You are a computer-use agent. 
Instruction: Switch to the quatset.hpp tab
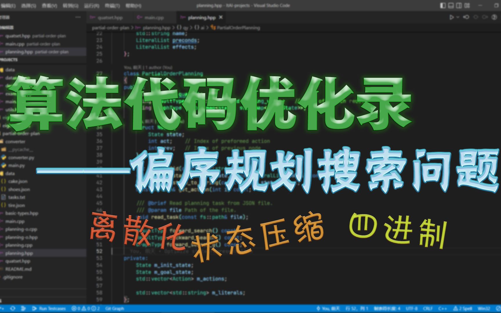point(110,18)
